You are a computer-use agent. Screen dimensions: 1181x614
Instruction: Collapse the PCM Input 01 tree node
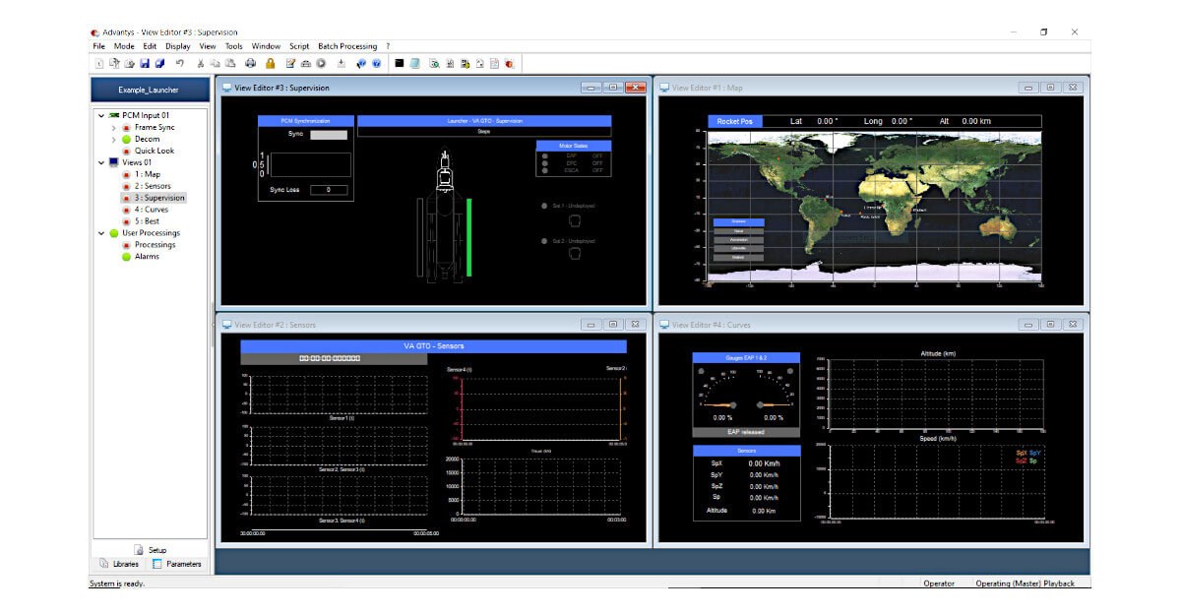(x=99, y=114)
